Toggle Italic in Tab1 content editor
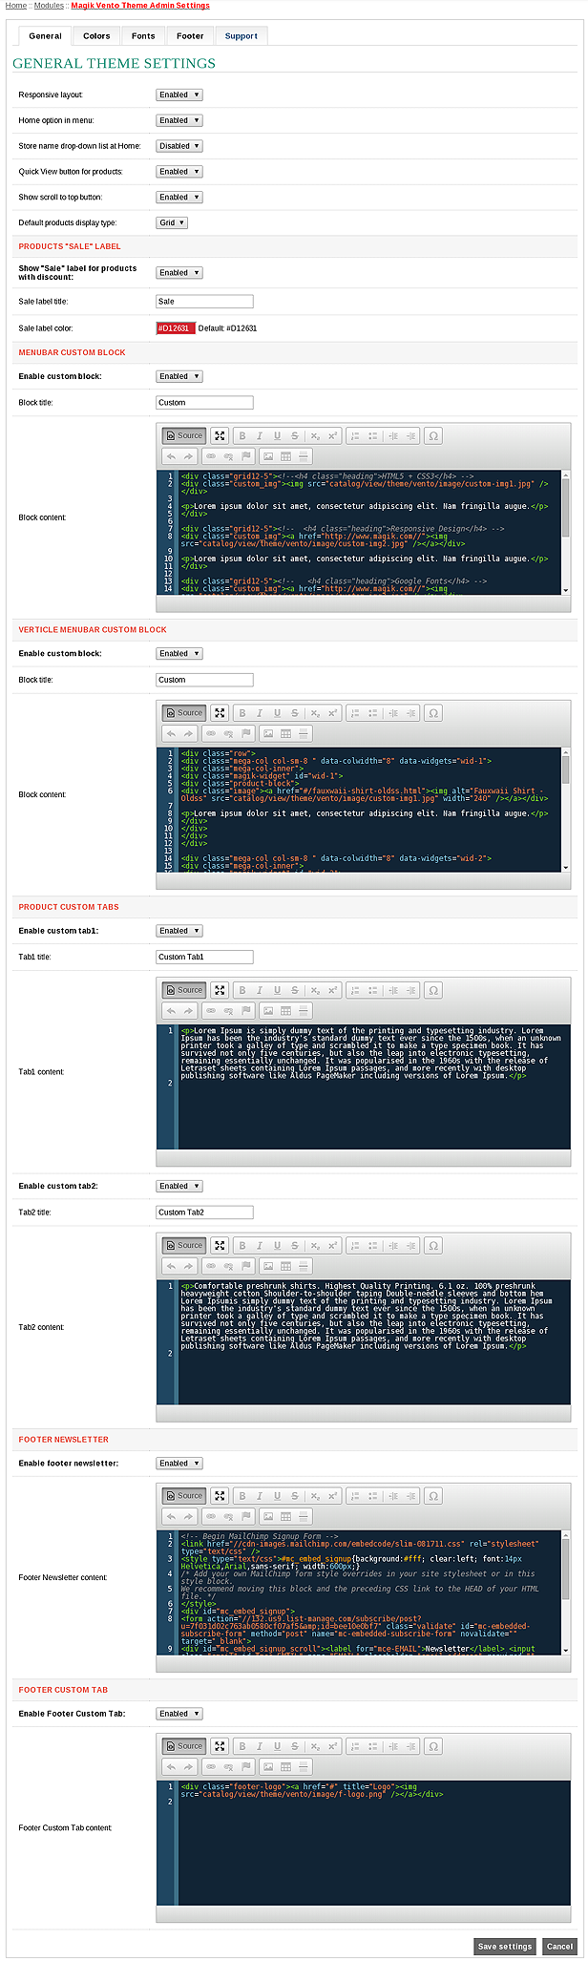588x1961 pixels. click(x=260, y=990)
